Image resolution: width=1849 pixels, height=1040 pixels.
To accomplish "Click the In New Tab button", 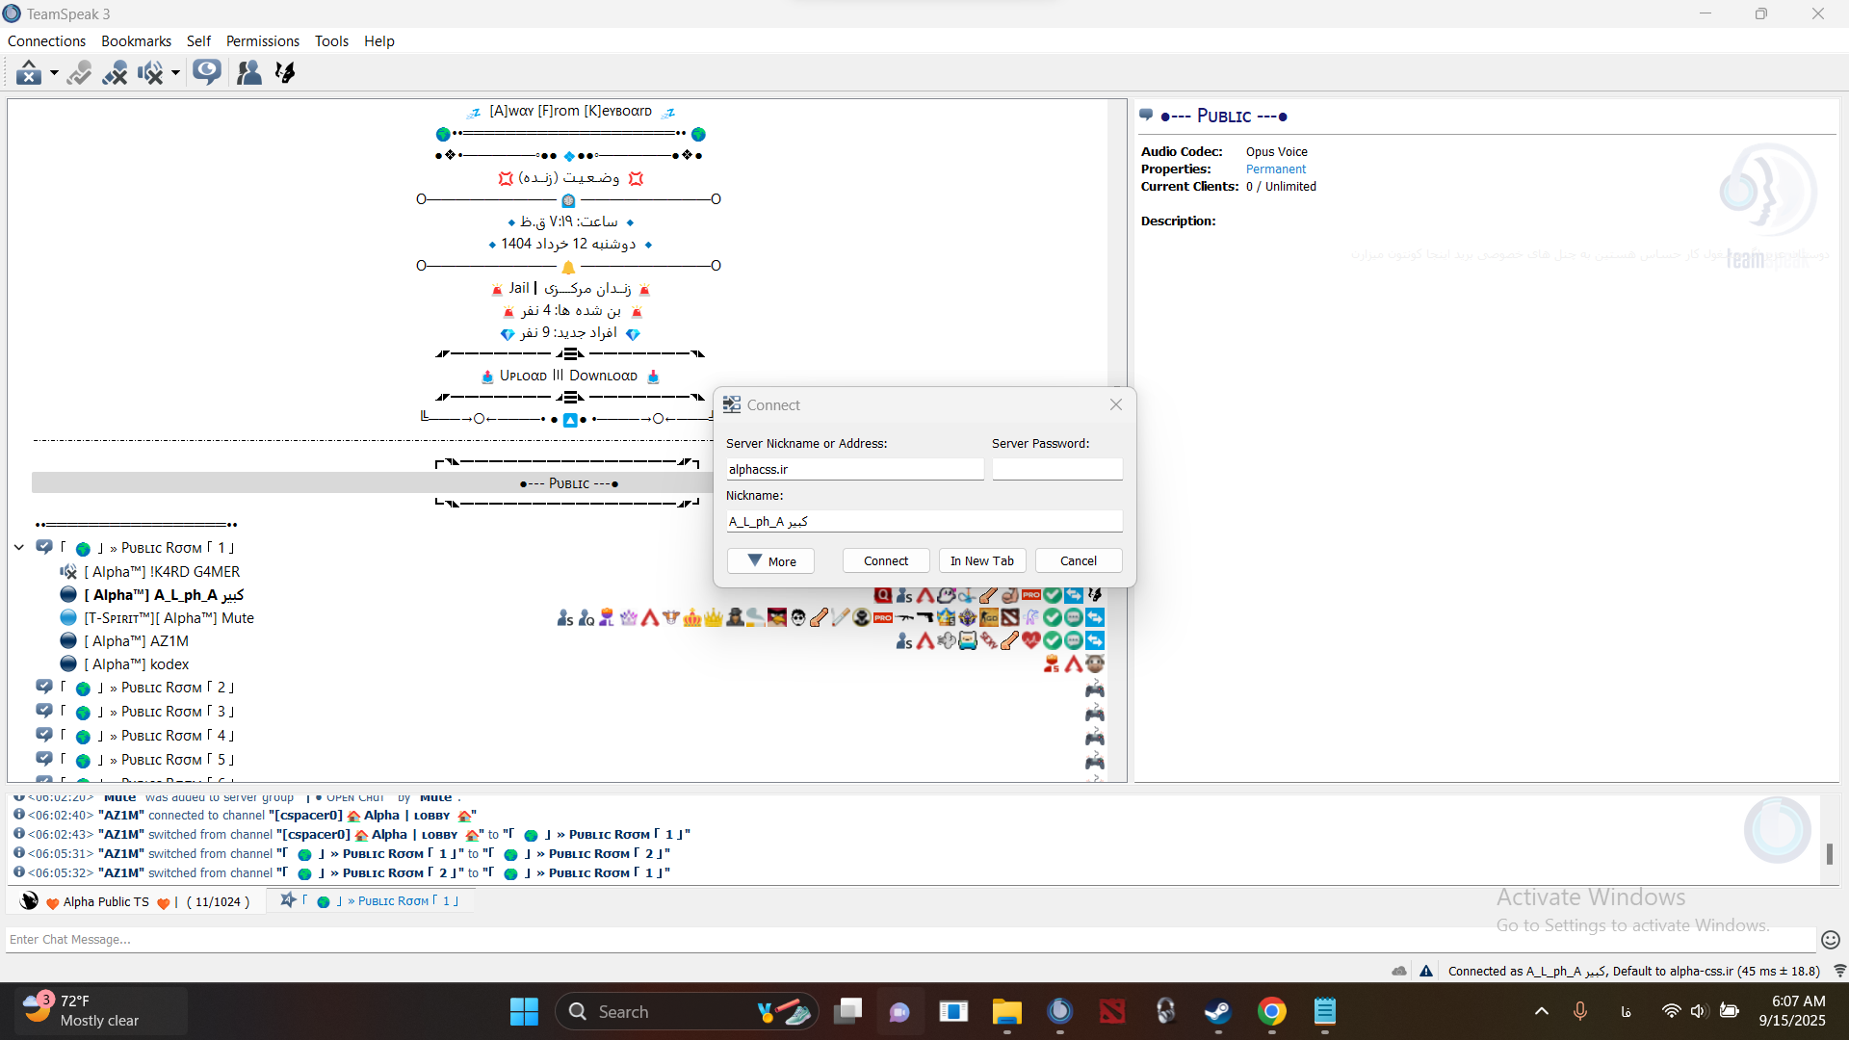I will pos(981,561).
